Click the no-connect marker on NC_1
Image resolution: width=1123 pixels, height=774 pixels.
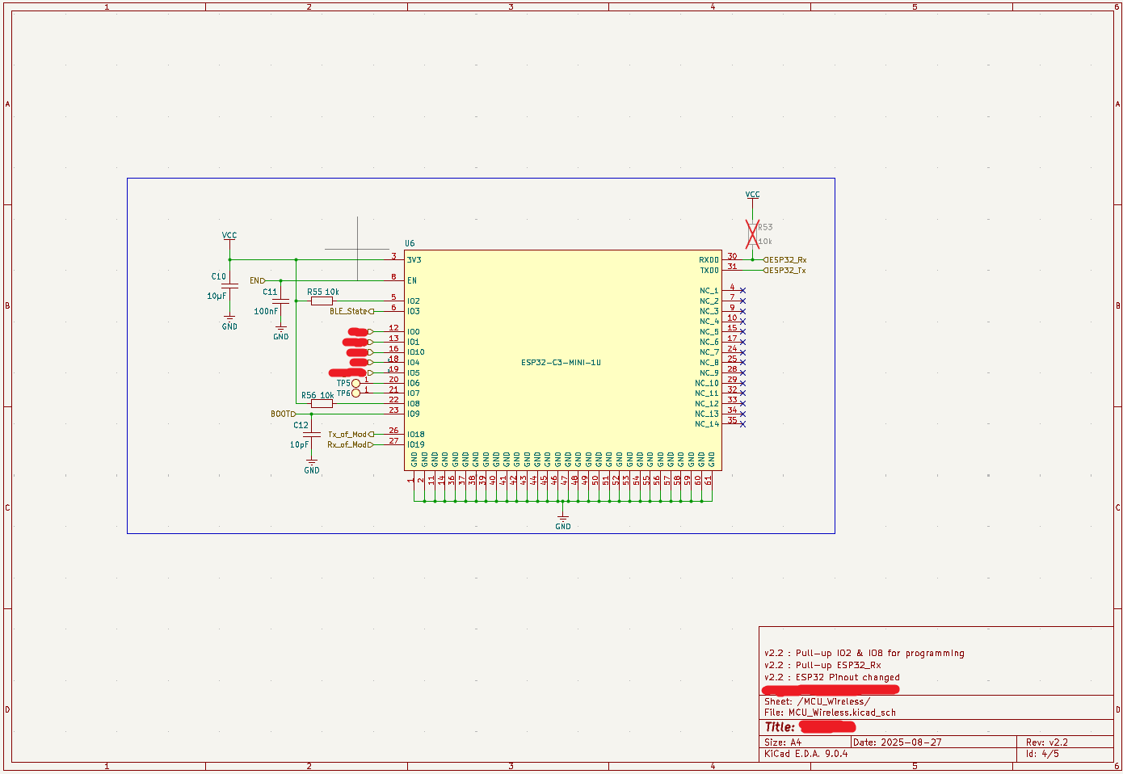coord(742,291)
